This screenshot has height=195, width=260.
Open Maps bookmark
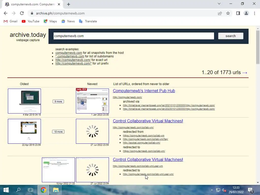pos(50,21)
